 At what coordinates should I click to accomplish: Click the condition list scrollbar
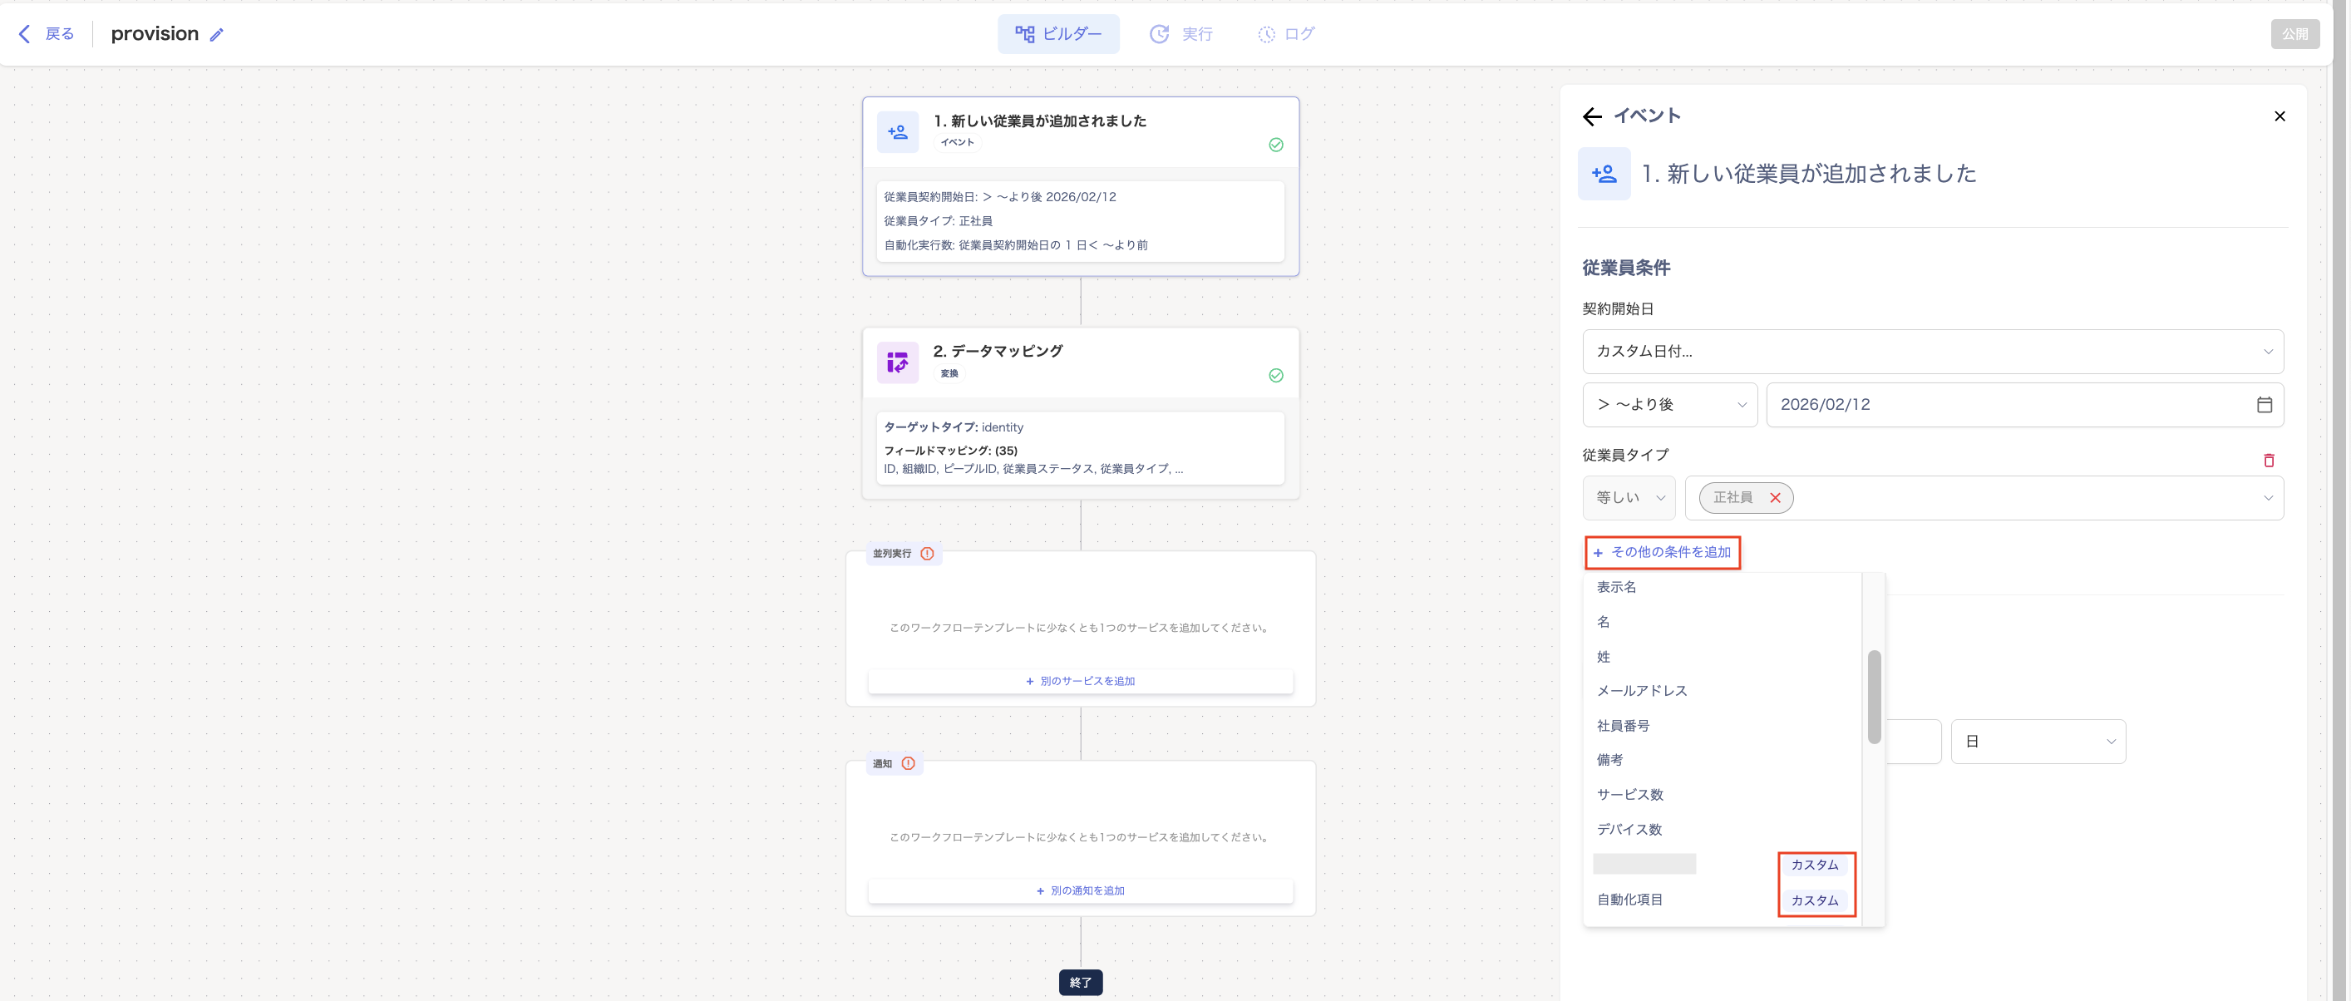[1873, 696]
